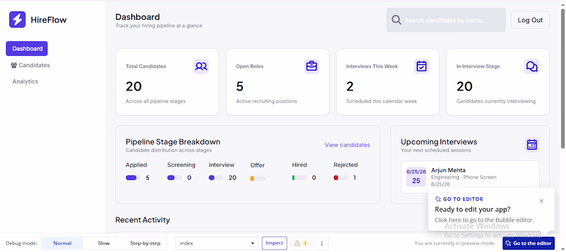
Task: Switch debug mode to Slow
Action: pos(103,243)
